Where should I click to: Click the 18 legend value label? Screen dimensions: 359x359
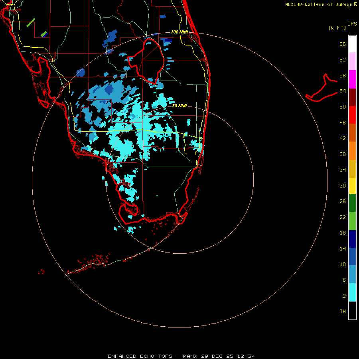(x=343, y=233)
